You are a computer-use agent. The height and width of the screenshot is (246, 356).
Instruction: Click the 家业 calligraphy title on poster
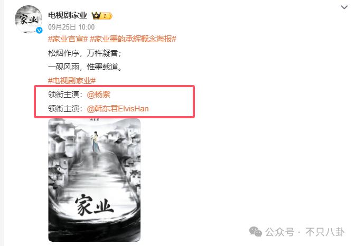click(94, 205)
